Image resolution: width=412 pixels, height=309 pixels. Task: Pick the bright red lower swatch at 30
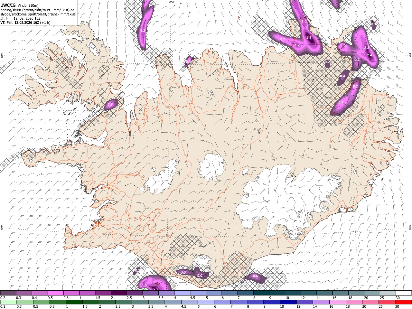coord(403,302)
